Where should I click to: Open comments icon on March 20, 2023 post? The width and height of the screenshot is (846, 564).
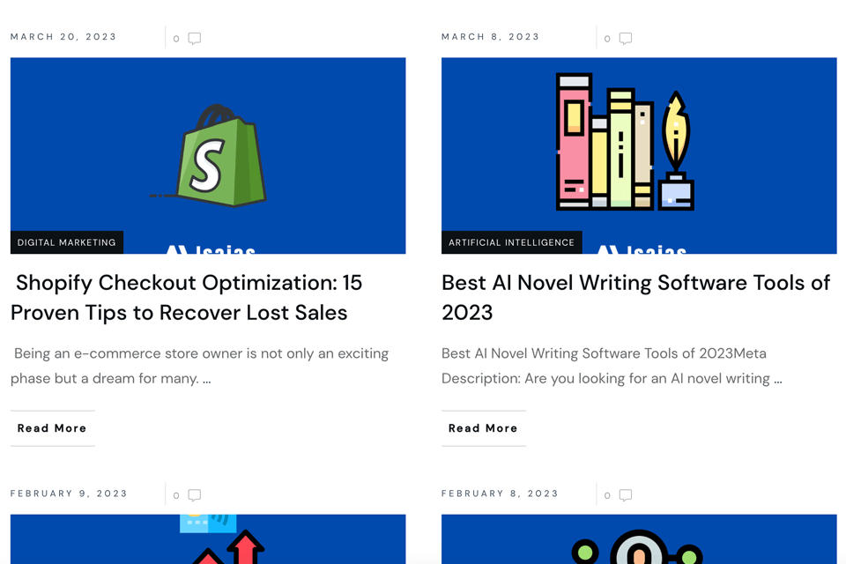(x=194, y=38)
